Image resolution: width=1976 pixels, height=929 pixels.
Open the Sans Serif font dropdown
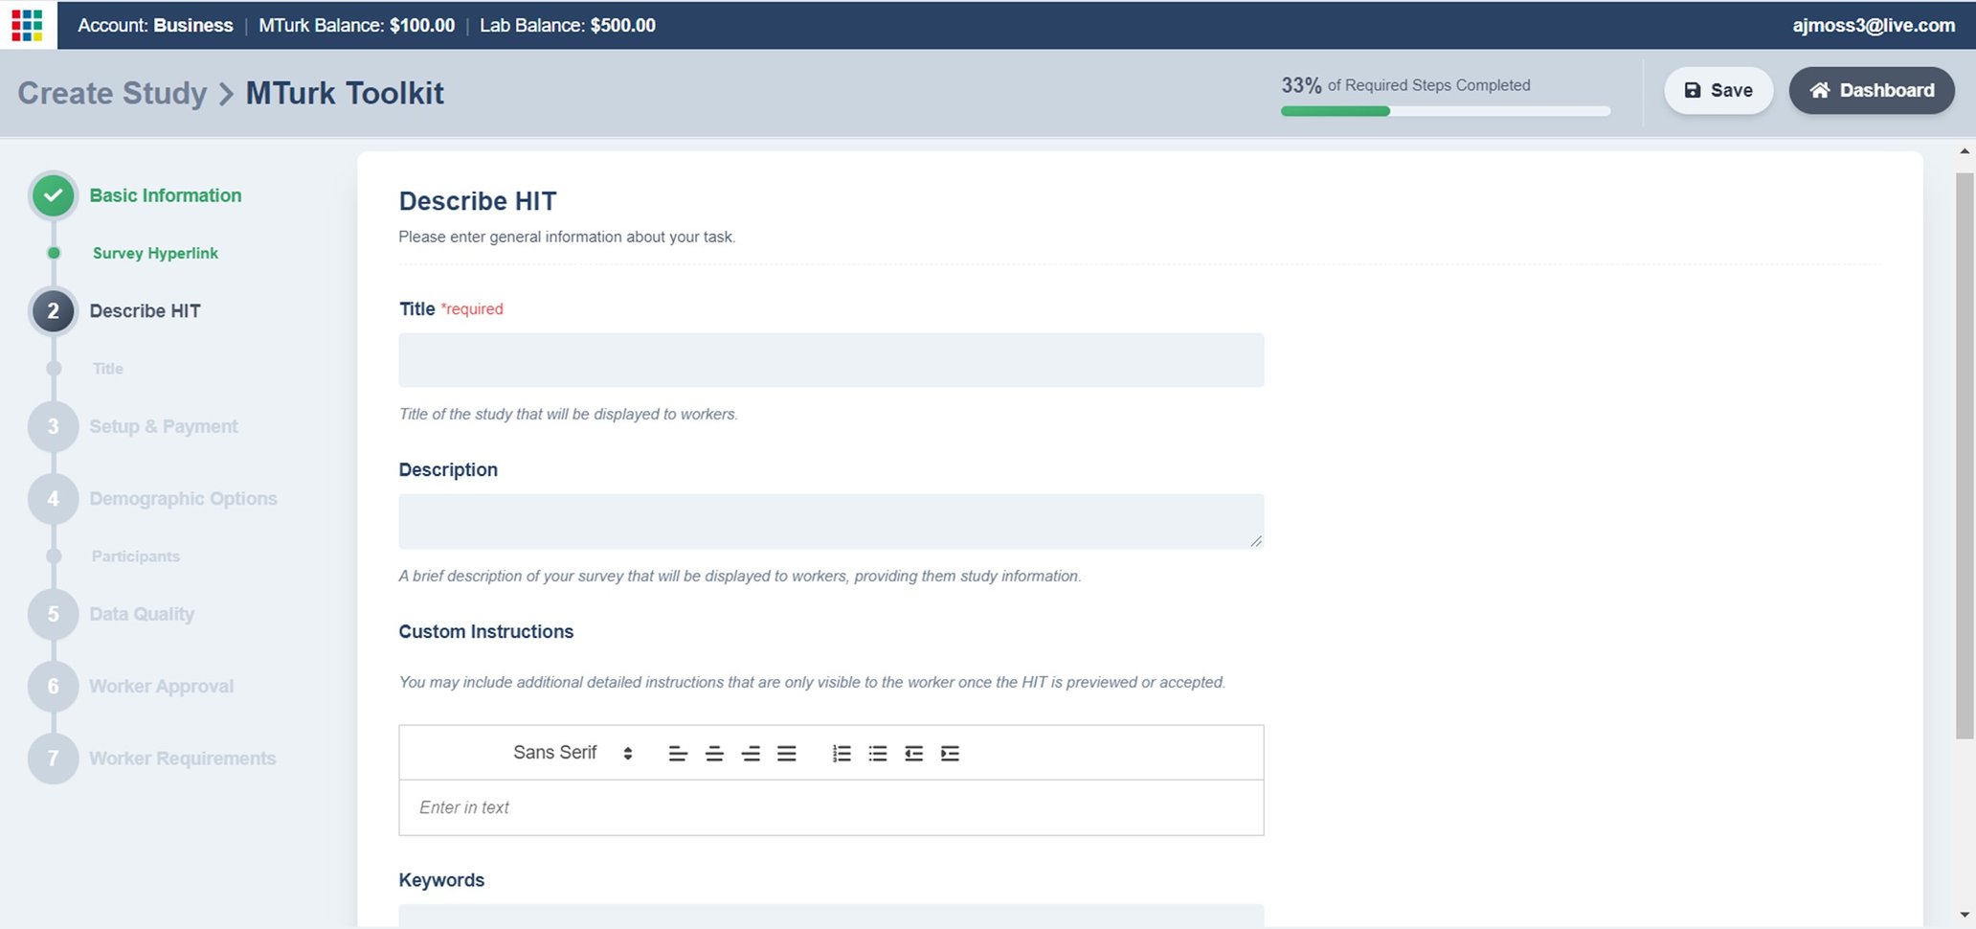click(573, 753)
